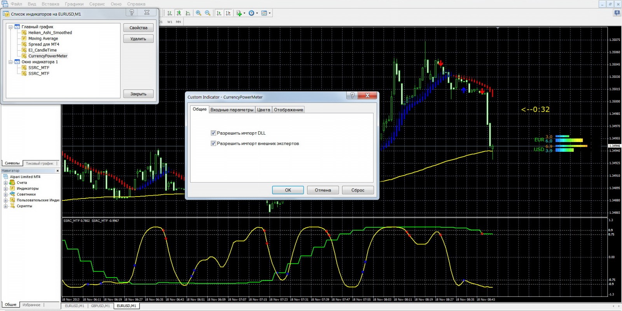622x311 pixels.
Task: Close the Navigator panel with its x
Action: (x=58, y=171)
